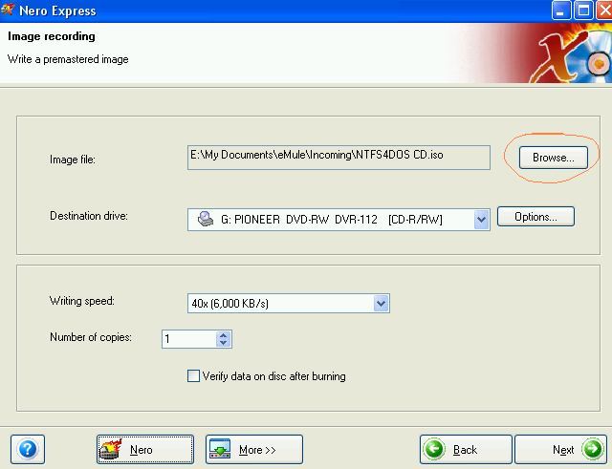The image size is (612, 469).
Task: Show extended options with More >>
Action: pyautogui.click(x=254, y=450)
